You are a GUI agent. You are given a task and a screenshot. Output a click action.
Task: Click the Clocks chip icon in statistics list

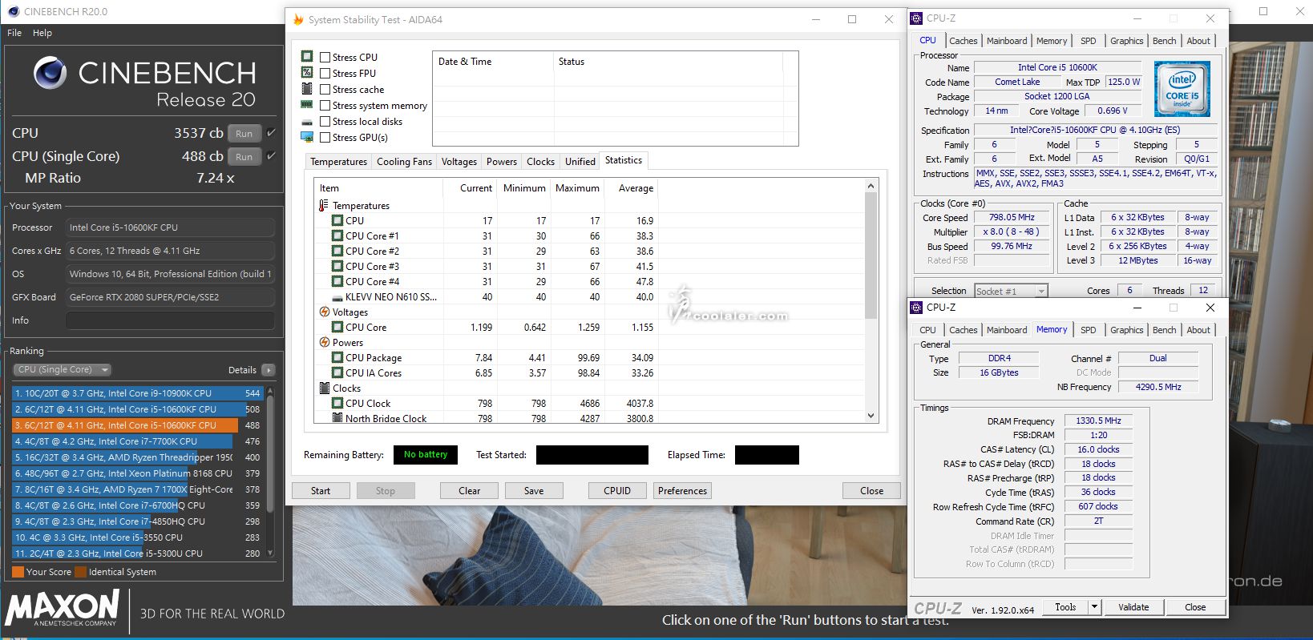(324, 388)
